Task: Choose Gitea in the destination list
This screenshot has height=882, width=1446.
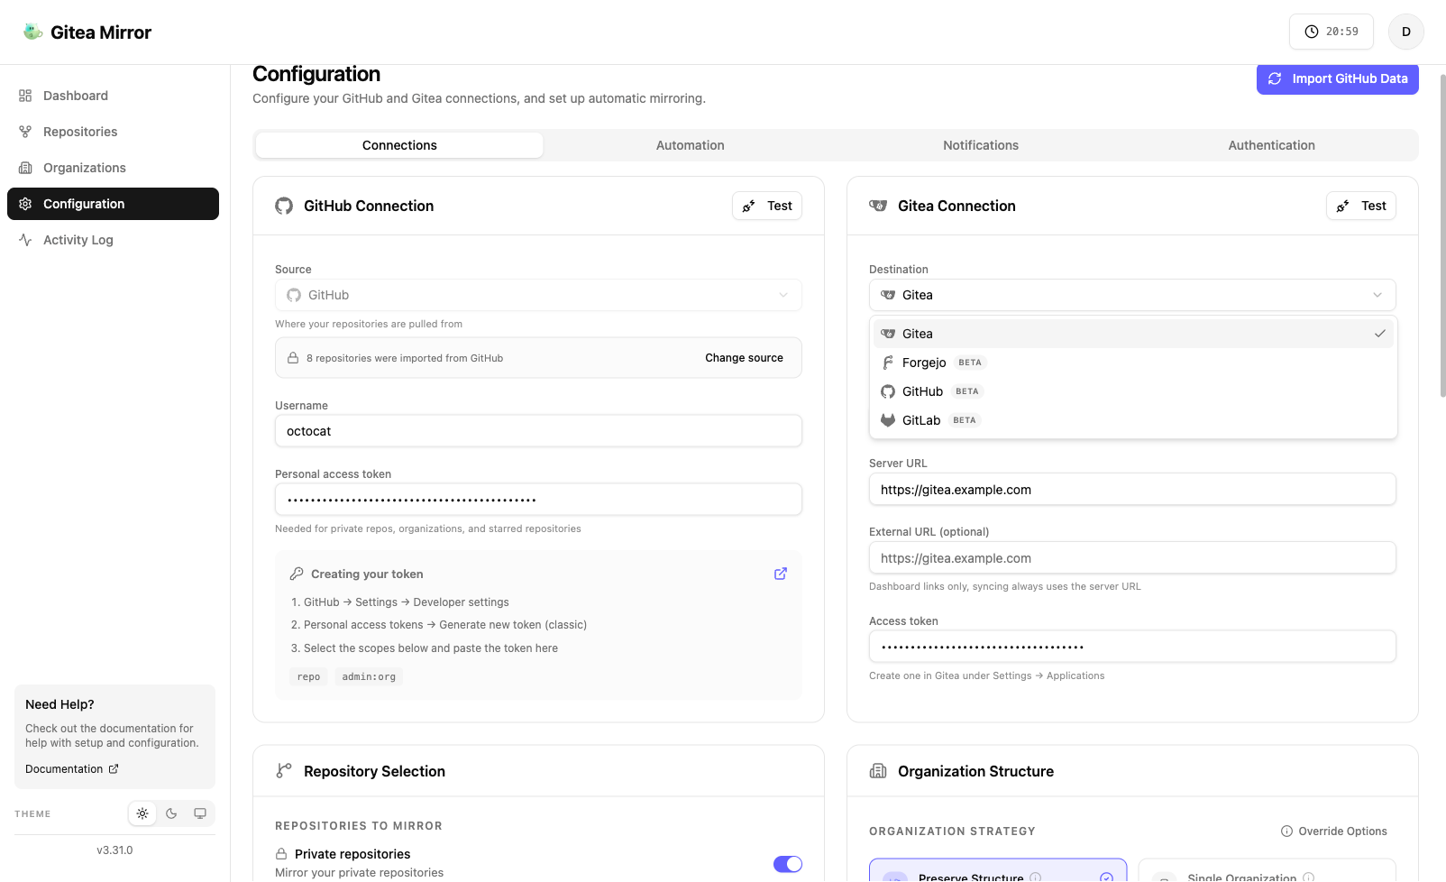Action: 1133,334
